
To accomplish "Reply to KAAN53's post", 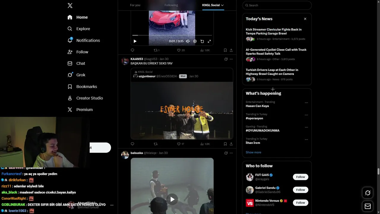I will point(132,144).
